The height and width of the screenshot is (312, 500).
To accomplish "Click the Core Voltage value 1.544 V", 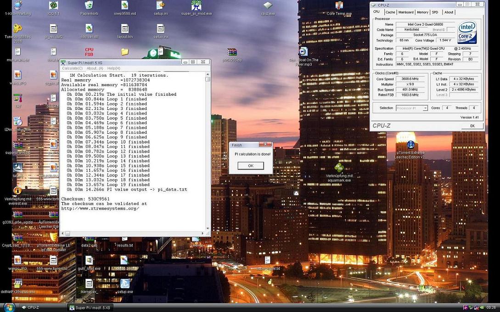I will pos(445,40).
